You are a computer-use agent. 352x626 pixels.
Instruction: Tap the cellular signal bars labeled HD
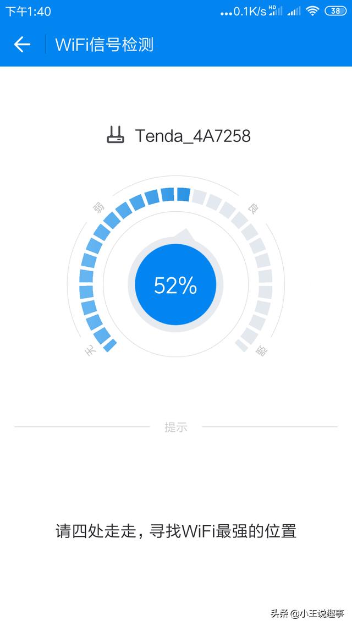[276, 11]
